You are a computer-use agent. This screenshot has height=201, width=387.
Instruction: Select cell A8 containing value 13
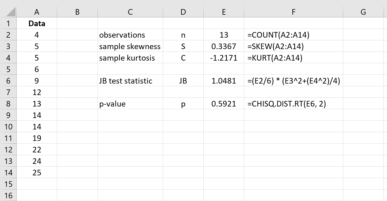[37, 104]
